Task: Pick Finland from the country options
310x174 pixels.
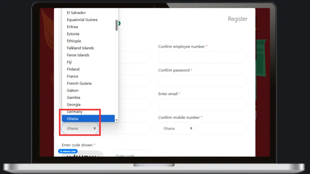Action: click(73, 69)
